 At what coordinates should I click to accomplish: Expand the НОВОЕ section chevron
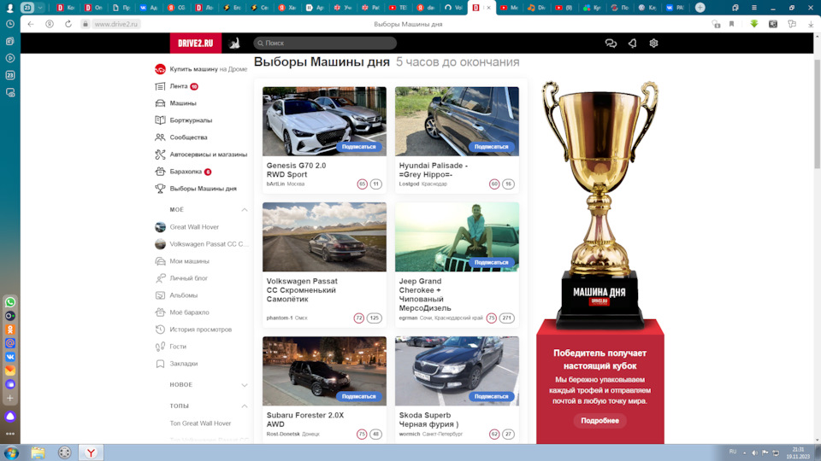coord(245,385)
